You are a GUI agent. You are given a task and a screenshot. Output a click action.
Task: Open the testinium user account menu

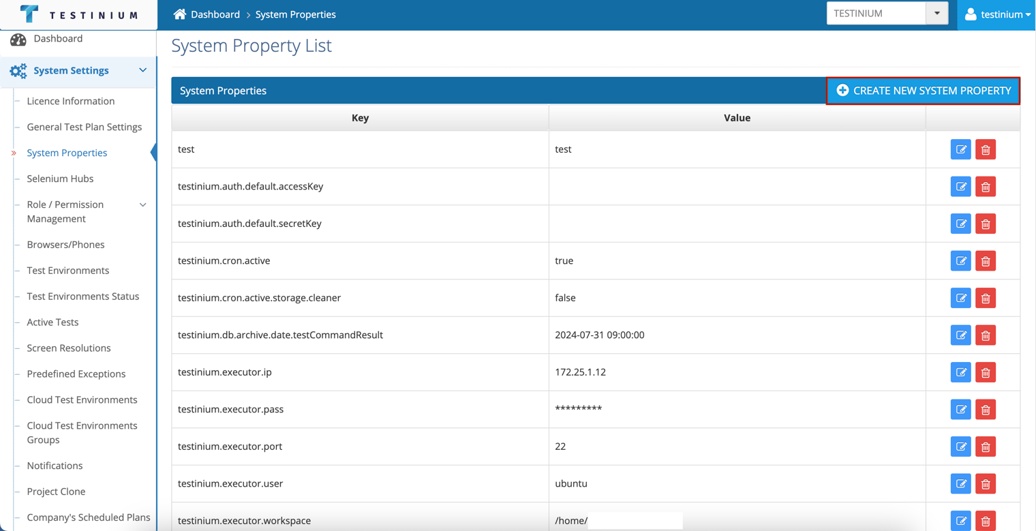[998, 14]
